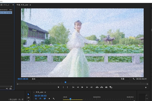The image size is (152, 101).
Task: Open Program monitor panel menu icon
Action: click(30, 5)
